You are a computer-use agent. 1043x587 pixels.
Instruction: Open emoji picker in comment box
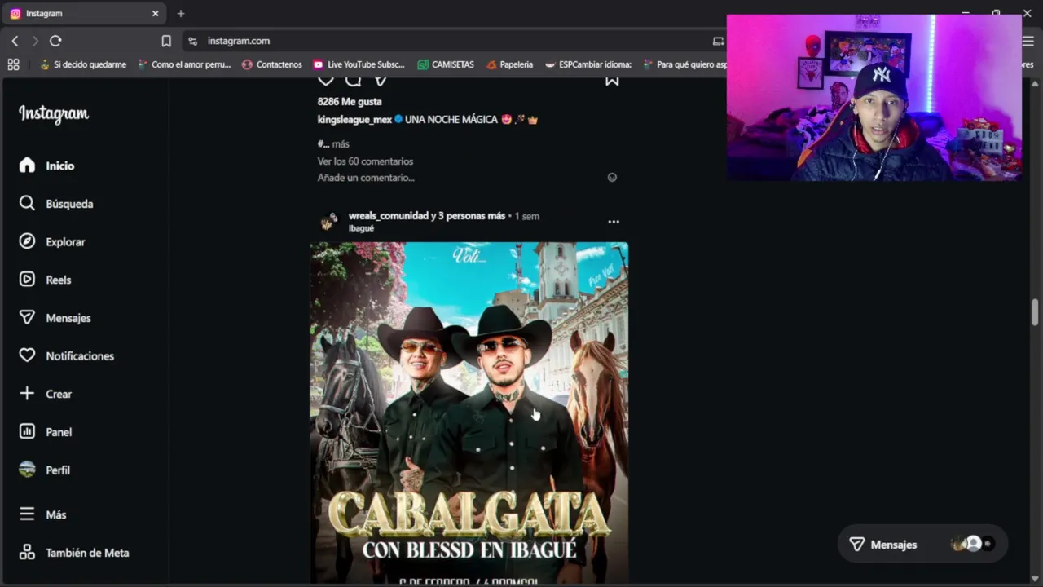pos(612,178)
